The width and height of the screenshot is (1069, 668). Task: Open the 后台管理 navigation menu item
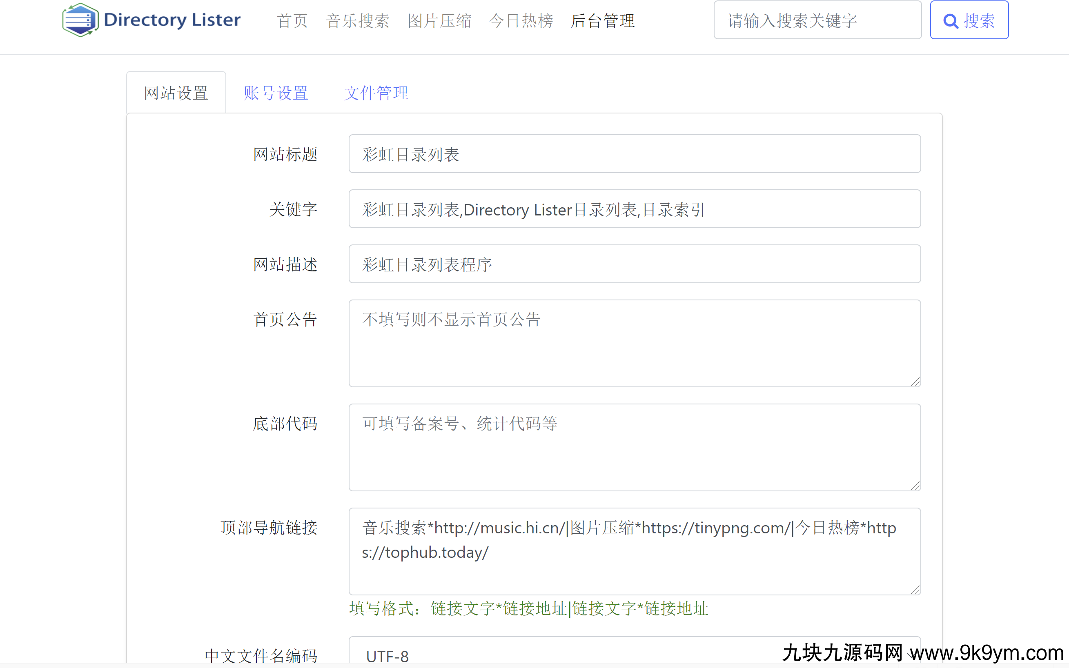[602, 21]
